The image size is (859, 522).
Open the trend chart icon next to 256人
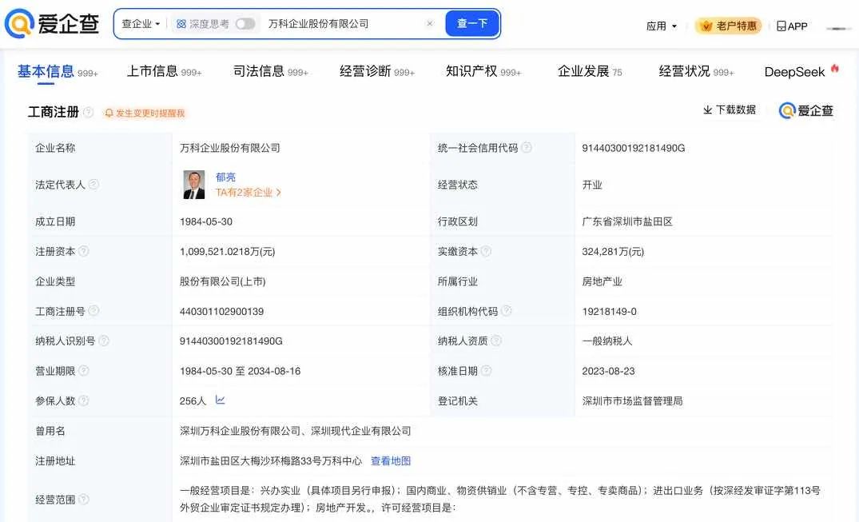(221, 400)
